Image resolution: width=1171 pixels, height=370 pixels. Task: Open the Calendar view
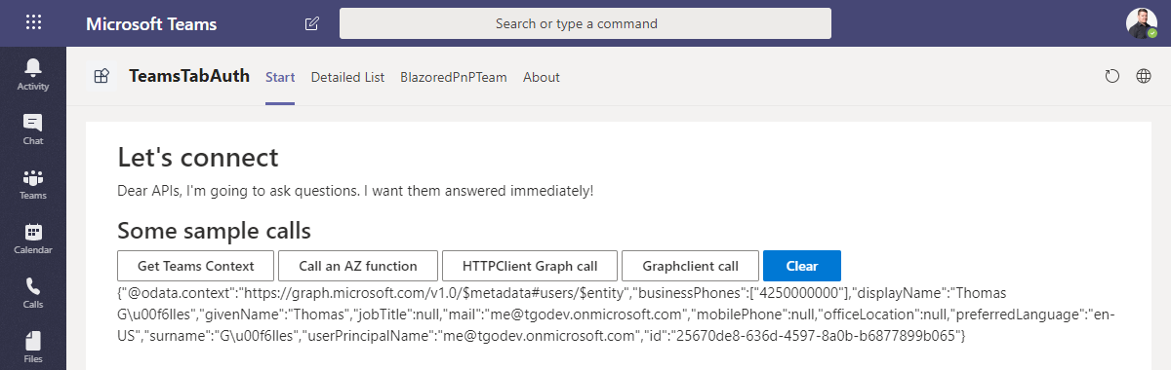(33, 238)
